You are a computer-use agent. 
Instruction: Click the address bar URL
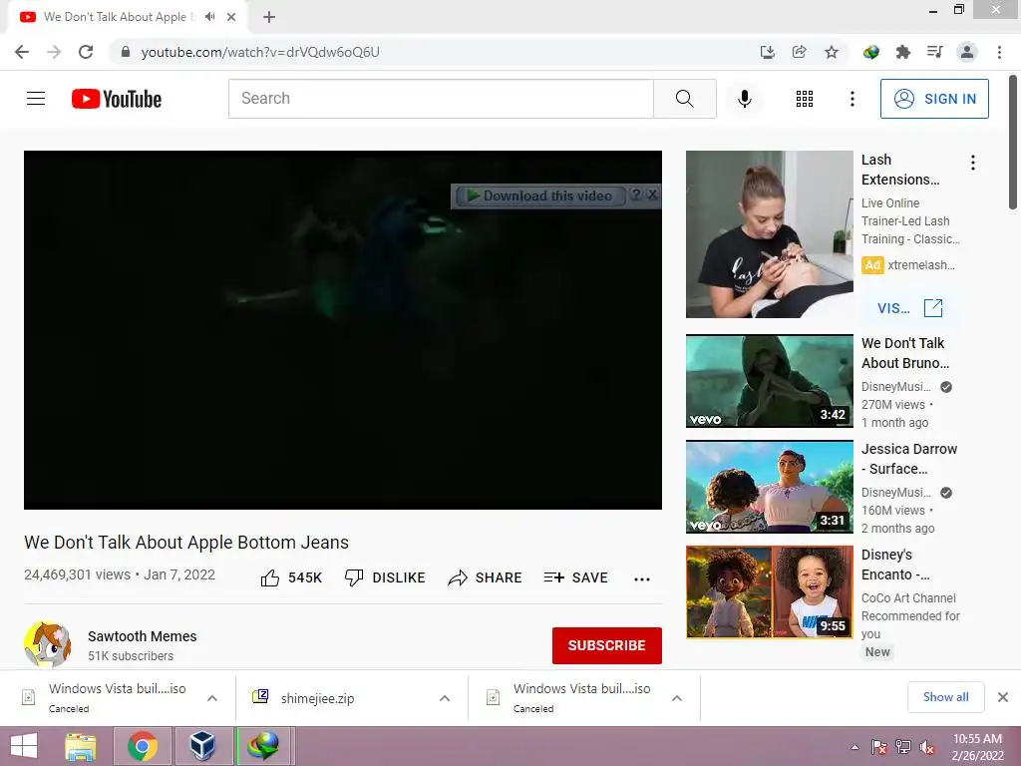click(x=260, y=52)
